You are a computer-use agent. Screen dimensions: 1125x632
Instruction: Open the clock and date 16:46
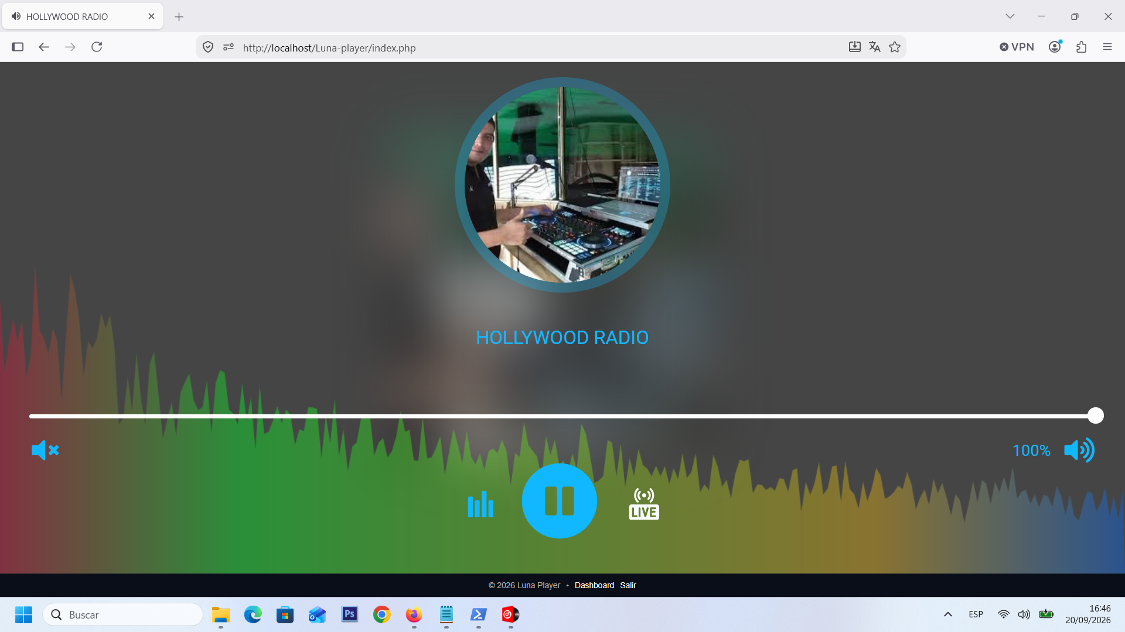1088,614
